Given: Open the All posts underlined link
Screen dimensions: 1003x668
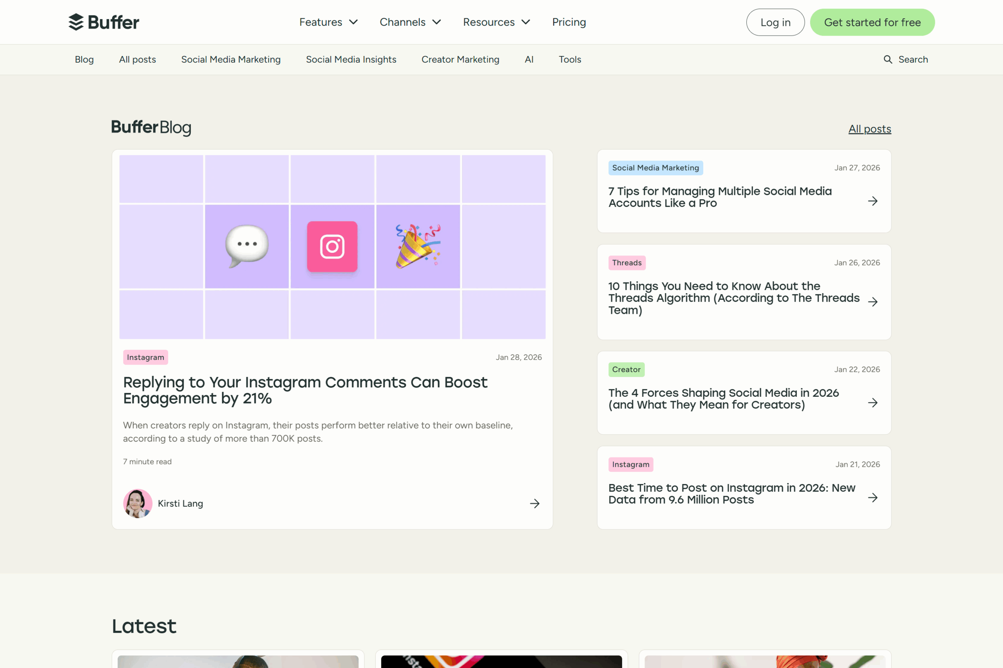Looking at the screenshot, I should 869,129.
